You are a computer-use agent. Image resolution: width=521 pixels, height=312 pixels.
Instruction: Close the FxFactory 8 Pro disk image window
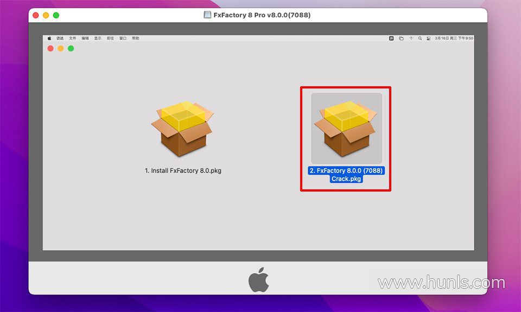pos(36,15)
